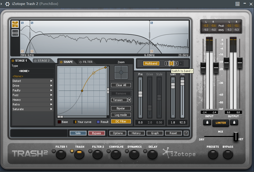Open the title bar arrow menu
This screenshot has height=172, width=254.
point(2,4)
